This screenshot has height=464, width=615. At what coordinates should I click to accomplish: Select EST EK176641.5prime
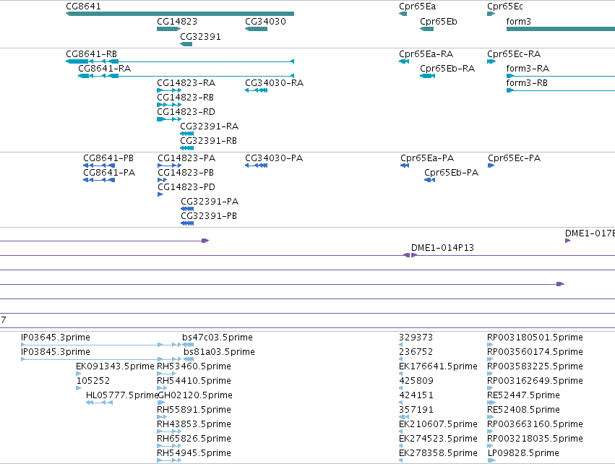click(x=401, y=374)
